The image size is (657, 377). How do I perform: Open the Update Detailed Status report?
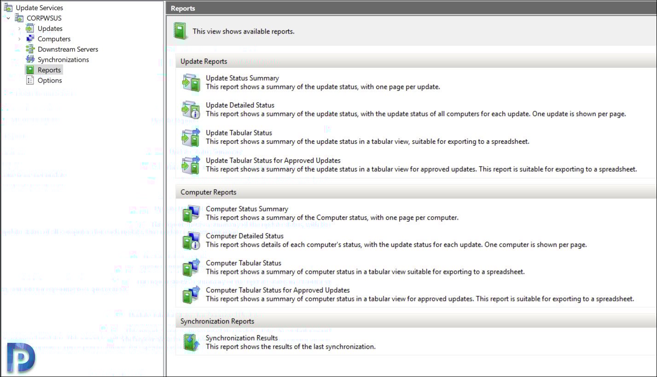coord(240,105)
